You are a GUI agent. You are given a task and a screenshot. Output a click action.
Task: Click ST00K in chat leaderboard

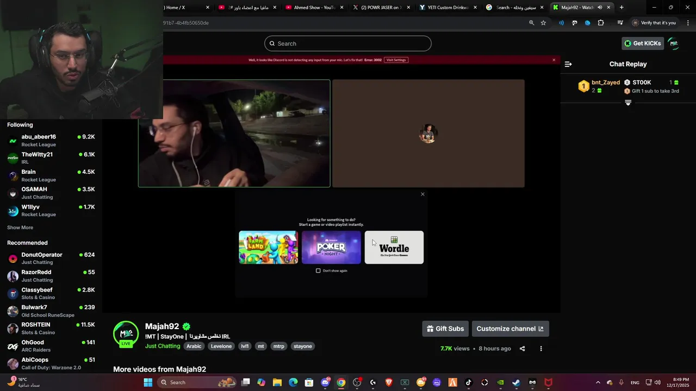pos(642,83)
